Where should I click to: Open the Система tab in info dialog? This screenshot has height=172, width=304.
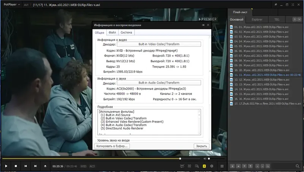point(126,32)
